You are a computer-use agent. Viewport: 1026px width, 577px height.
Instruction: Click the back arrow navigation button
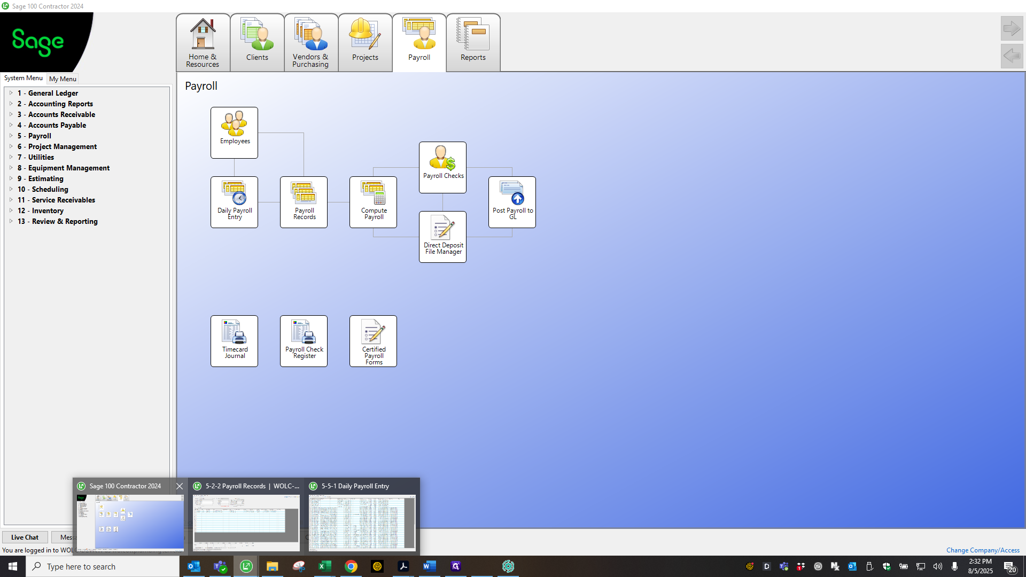[x=1012, y=56]
